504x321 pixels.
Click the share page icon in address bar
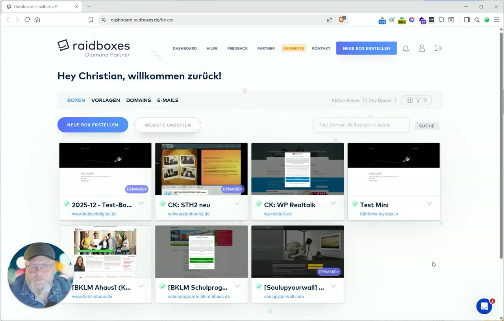330,20
